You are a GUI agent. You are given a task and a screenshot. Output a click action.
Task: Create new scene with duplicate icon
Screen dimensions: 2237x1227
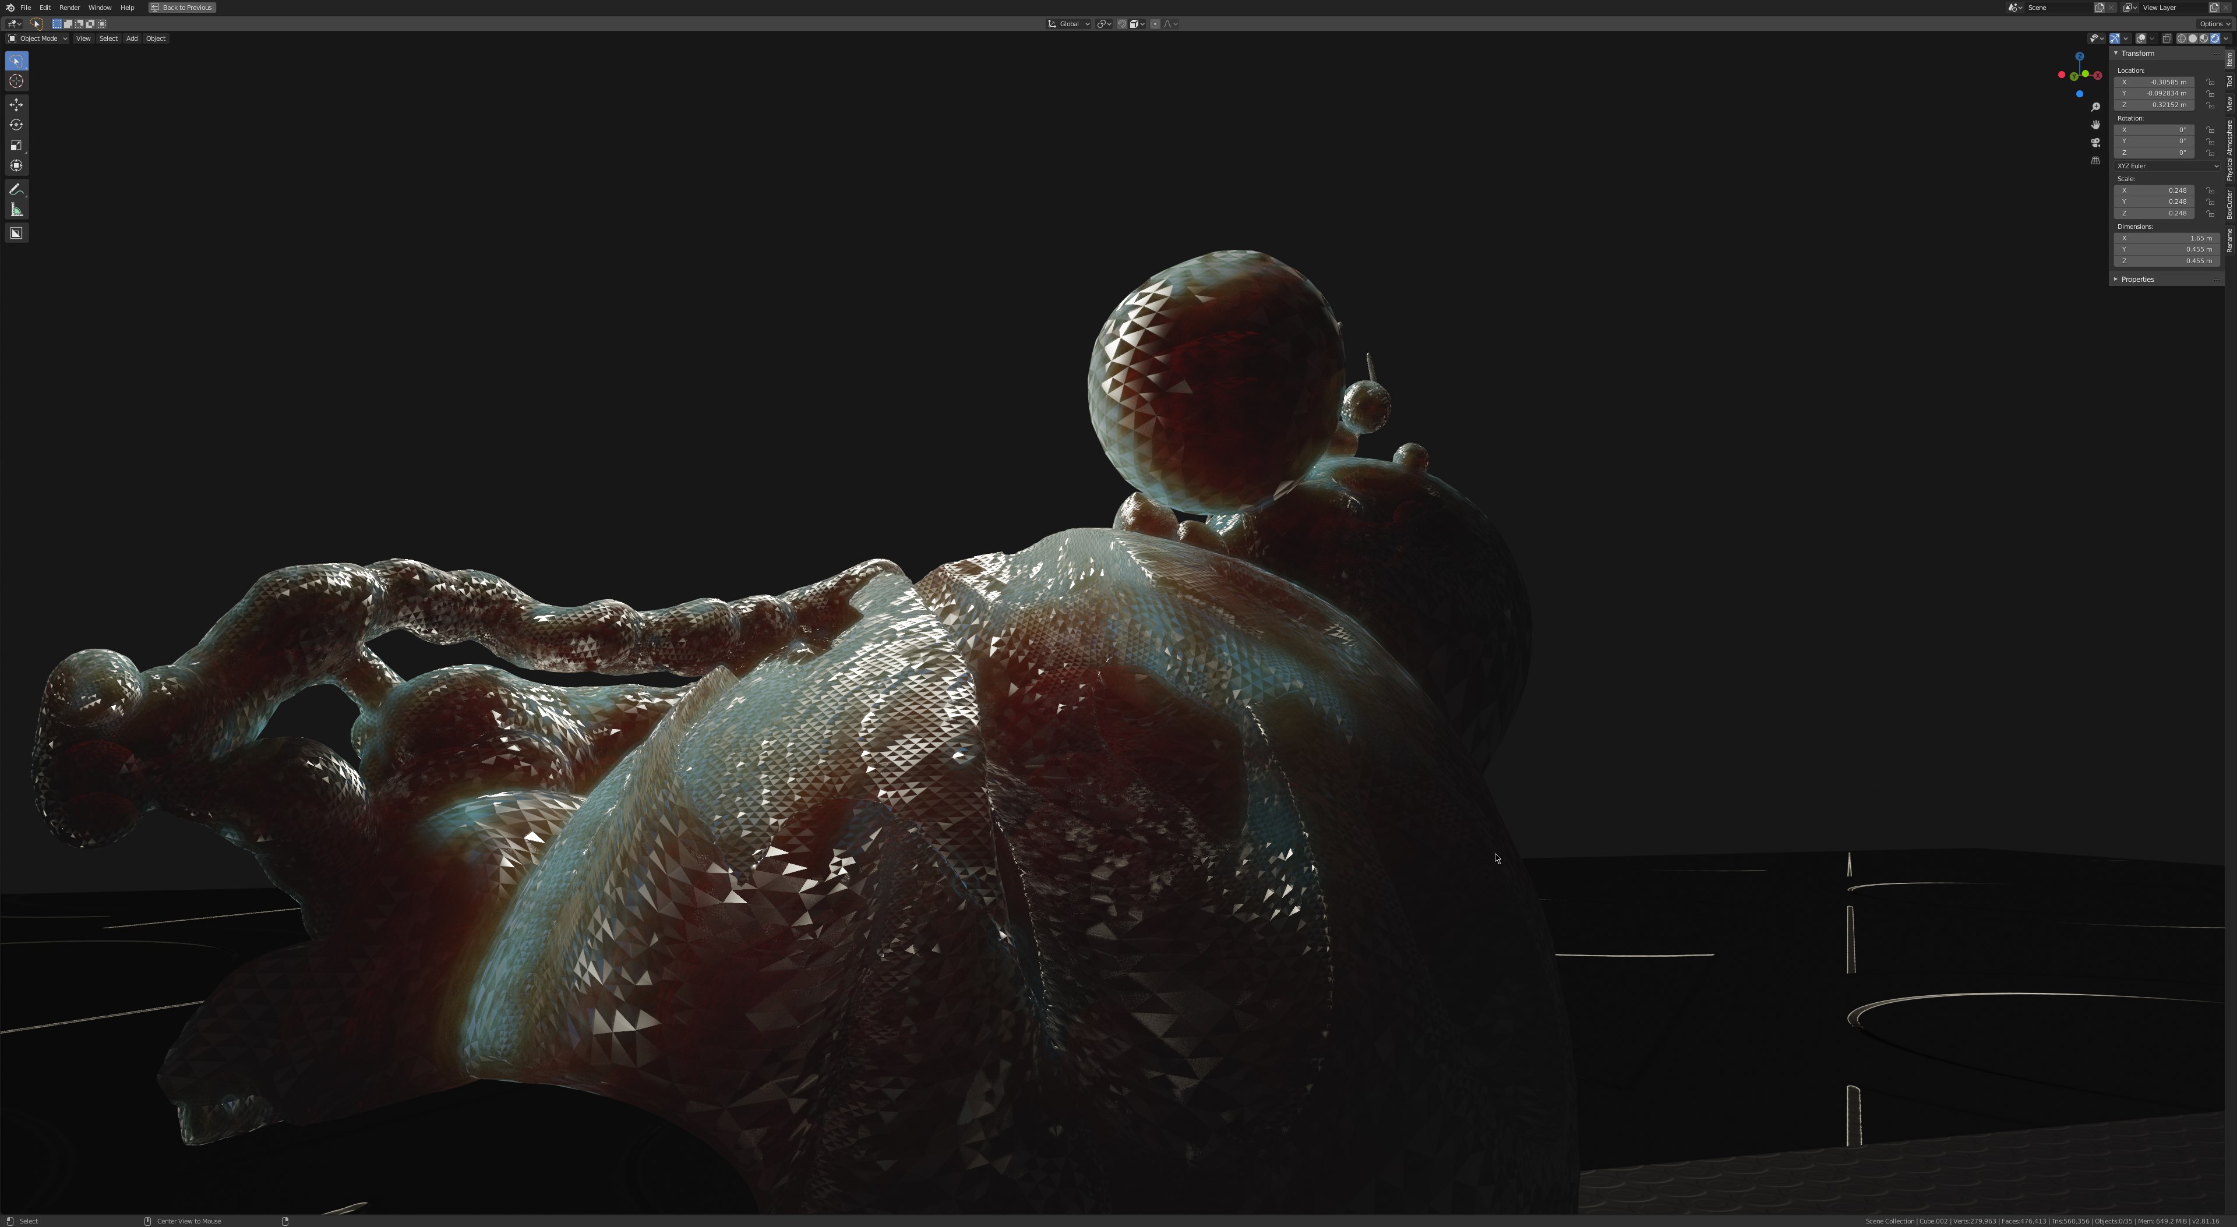2100,8
